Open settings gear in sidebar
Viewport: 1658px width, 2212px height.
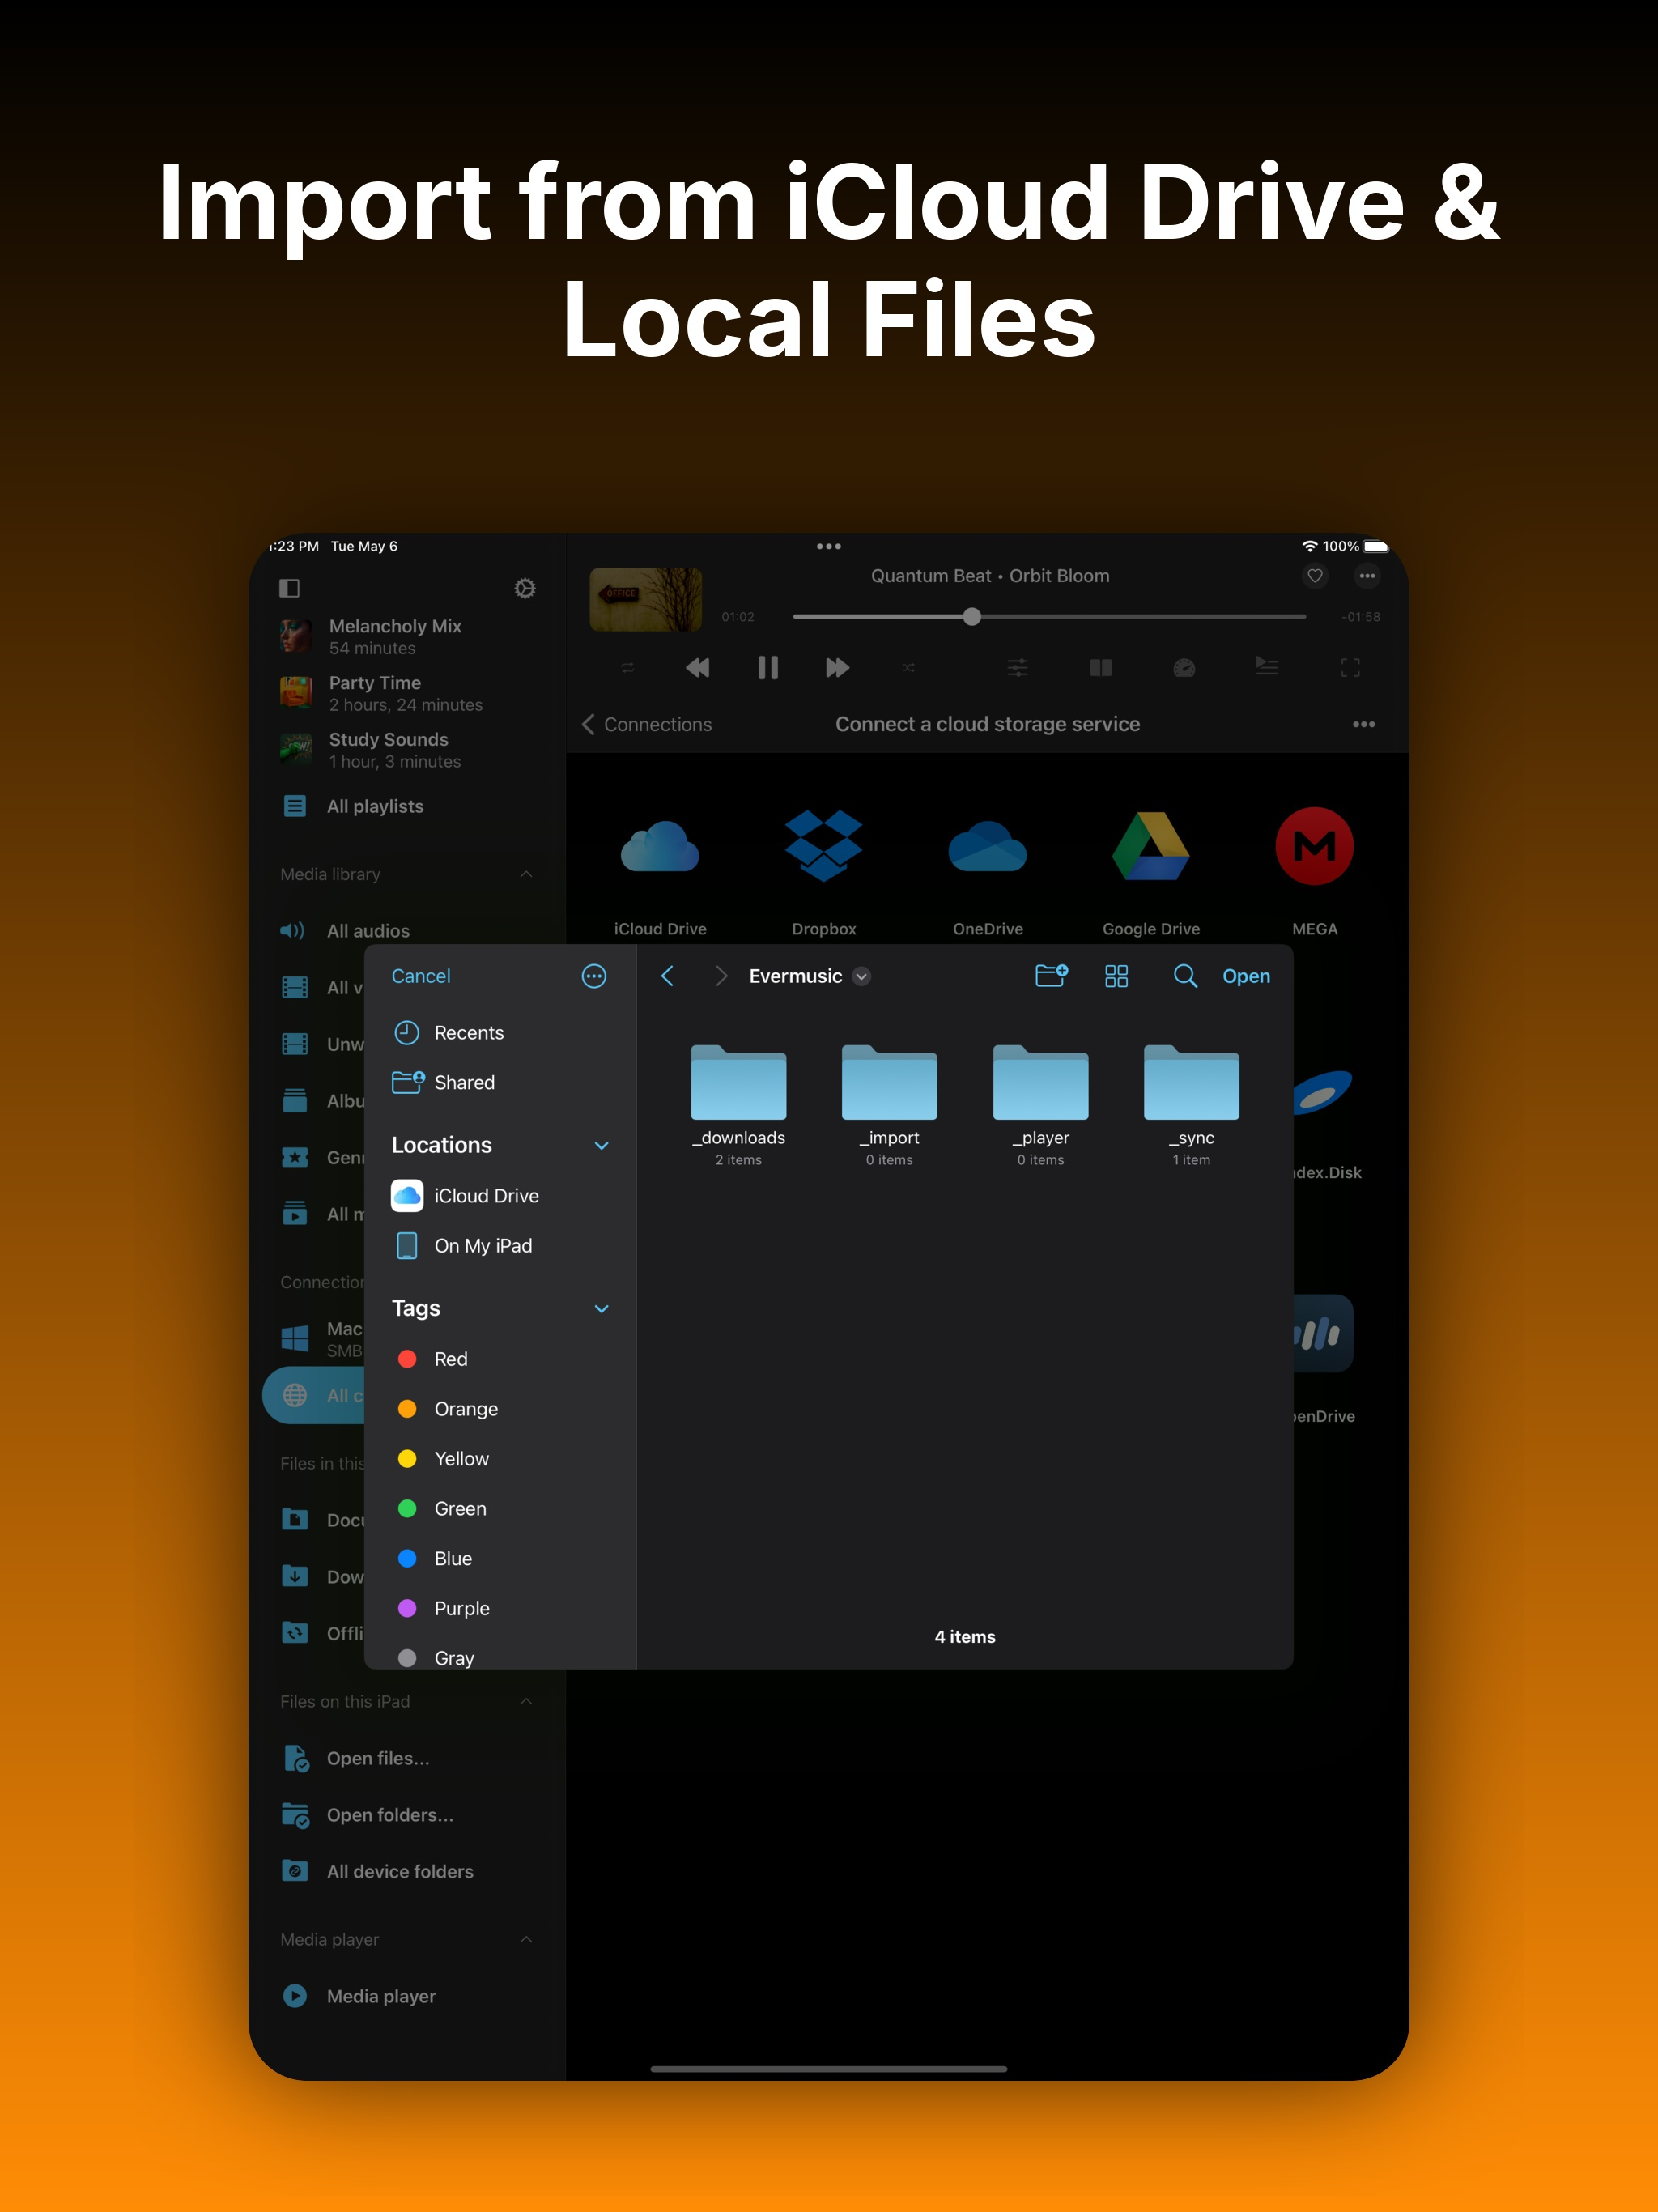click(x=525, y=588)
